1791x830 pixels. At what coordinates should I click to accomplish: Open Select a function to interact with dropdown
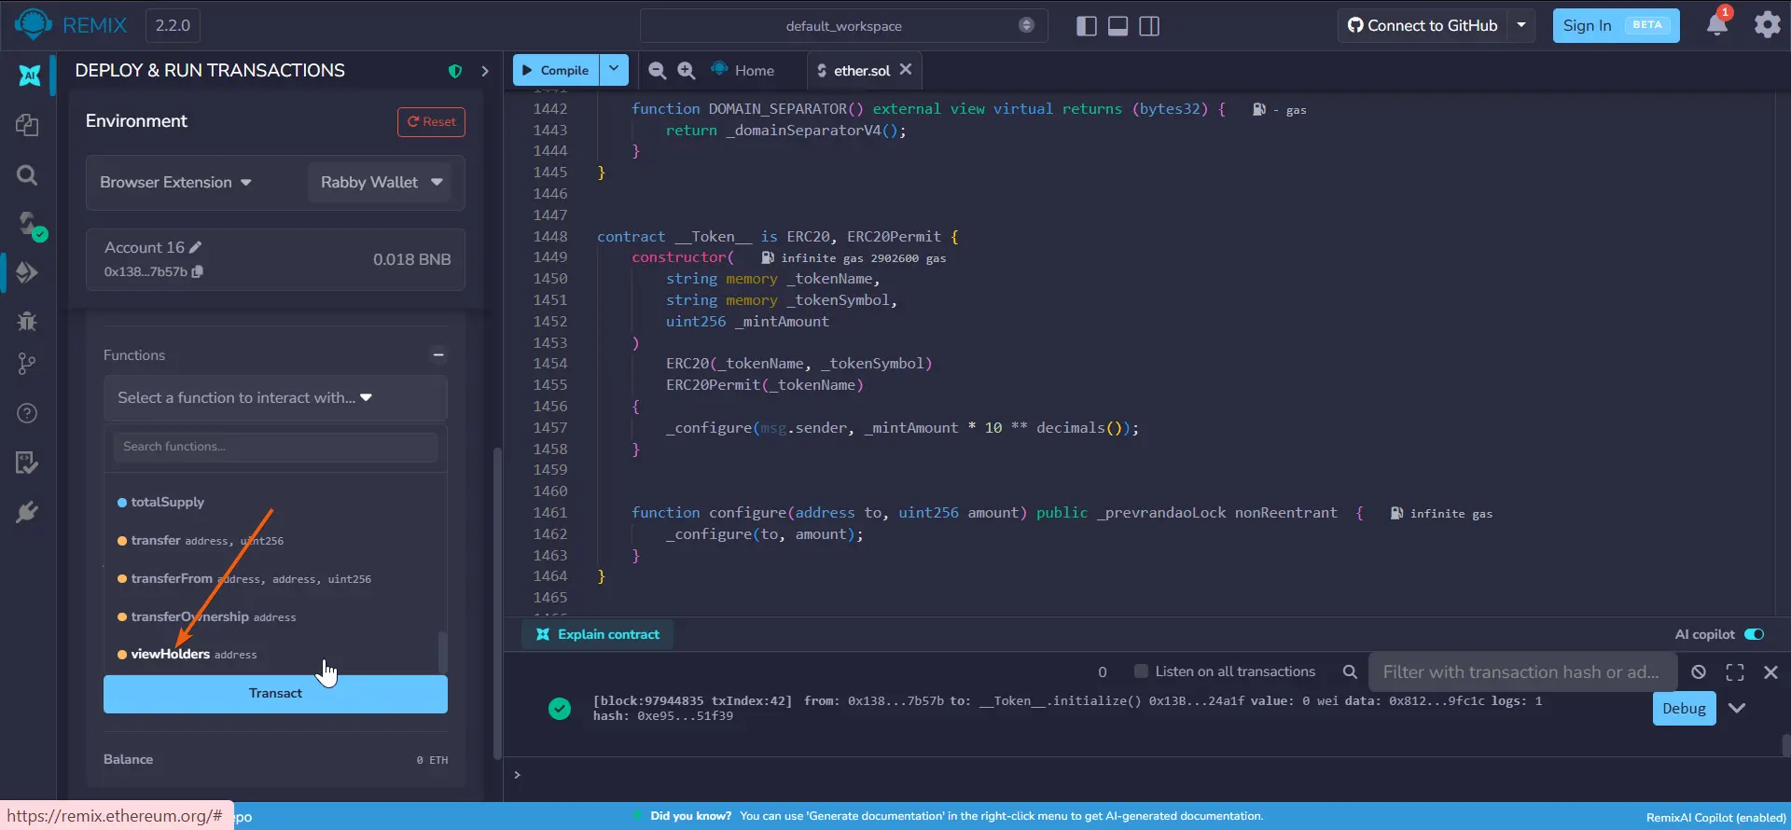[275, 398]
